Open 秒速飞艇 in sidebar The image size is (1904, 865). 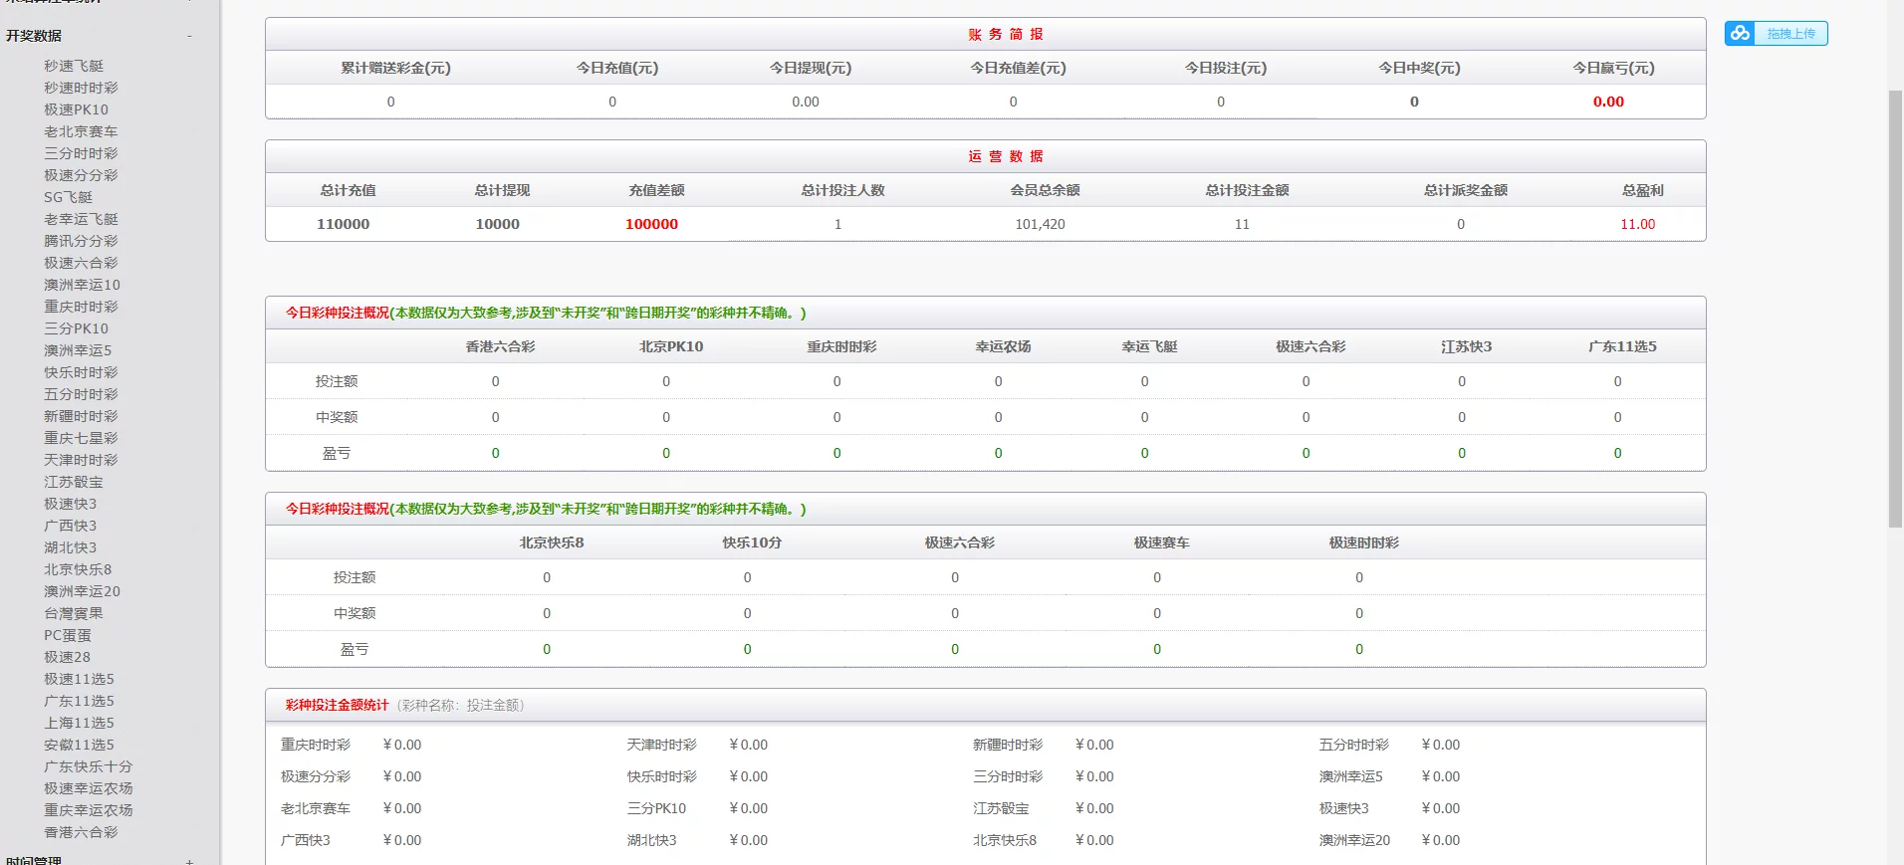74,66
